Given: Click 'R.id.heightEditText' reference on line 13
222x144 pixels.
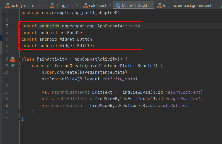Looking at the screenshot, I should pyautogui.click(x=177, y=92).
